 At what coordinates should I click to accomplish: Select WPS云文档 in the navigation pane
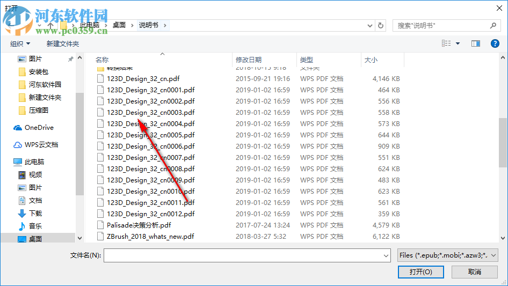(x=41, y=145)
